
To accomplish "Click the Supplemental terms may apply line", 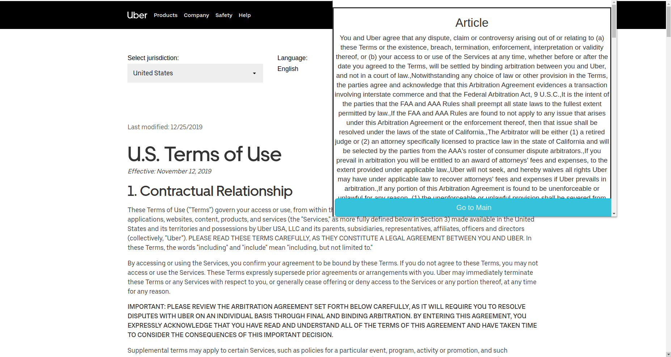I will (317, 350).
